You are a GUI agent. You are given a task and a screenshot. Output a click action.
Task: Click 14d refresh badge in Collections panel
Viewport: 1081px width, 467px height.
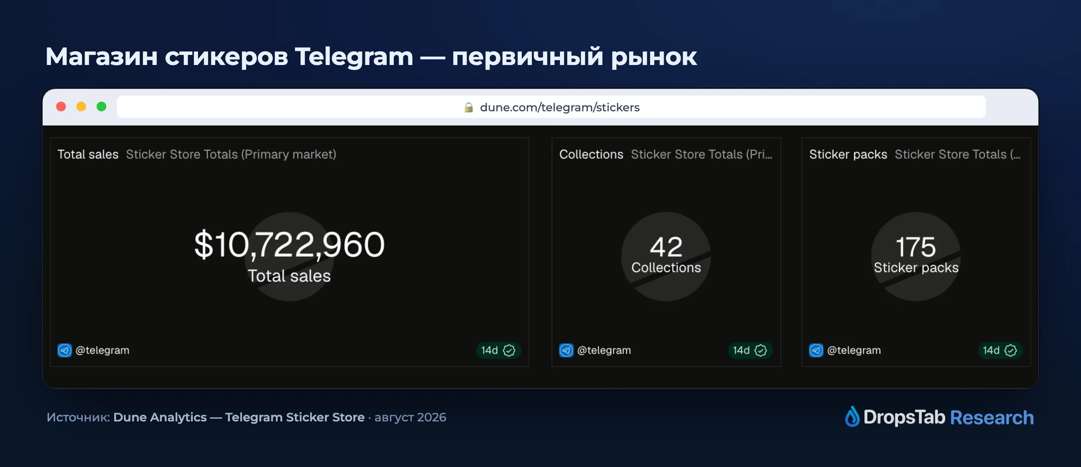click(750, 350)
